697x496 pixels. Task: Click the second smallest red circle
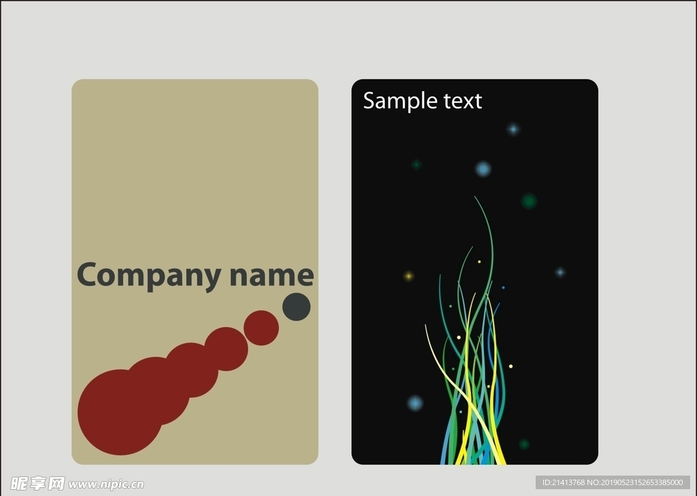coord(226,349)
